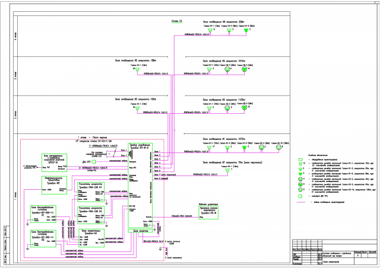The image size is (380, 268).
Task: Click the amplifier Тромбон-УМ4-240 N1 block
Action: [91, 192]
